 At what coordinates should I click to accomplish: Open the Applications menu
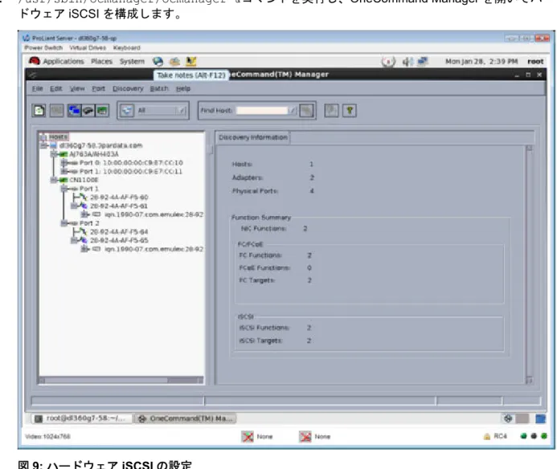(x=63, y=61)
